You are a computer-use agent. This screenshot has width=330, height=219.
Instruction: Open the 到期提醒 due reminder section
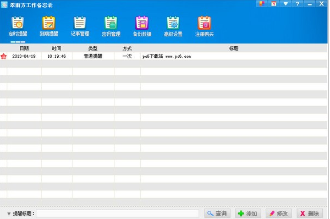(49, 26)
